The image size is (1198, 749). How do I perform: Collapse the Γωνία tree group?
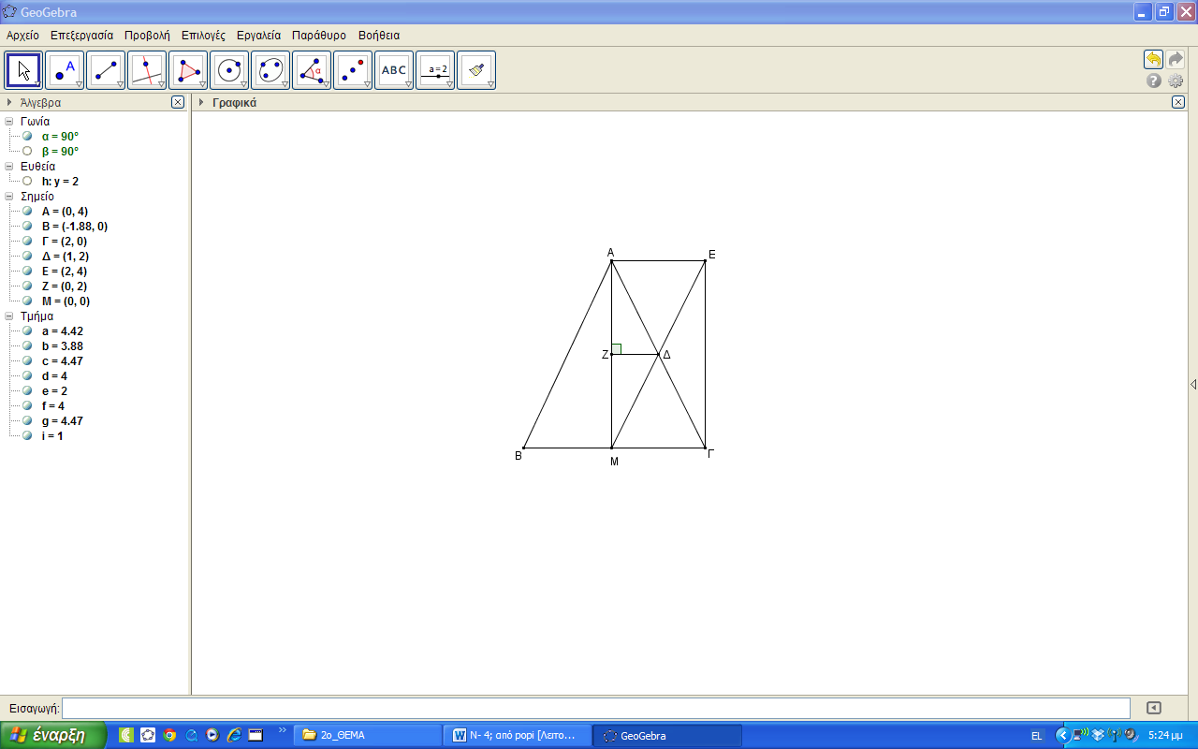coord(9,121)
